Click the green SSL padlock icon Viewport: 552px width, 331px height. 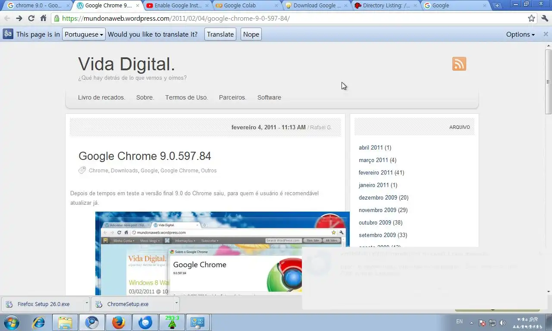(x=56, y=19)
